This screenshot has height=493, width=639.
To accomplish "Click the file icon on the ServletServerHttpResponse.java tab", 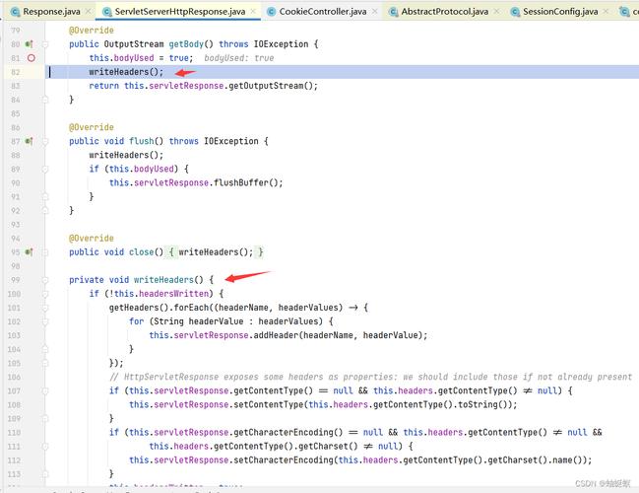I will [x=106, y=12].
